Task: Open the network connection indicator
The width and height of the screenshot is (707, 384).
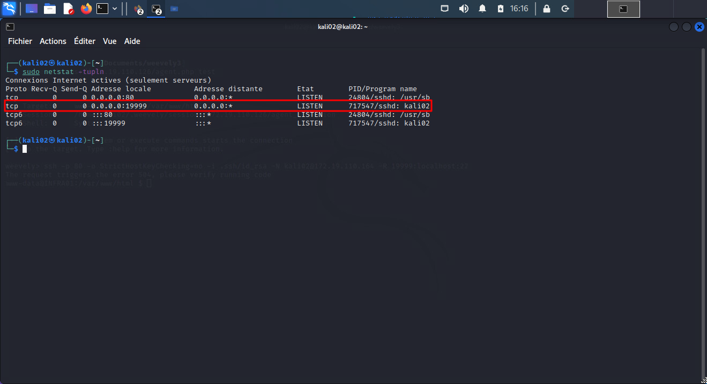Action: (x=445, y=9)
